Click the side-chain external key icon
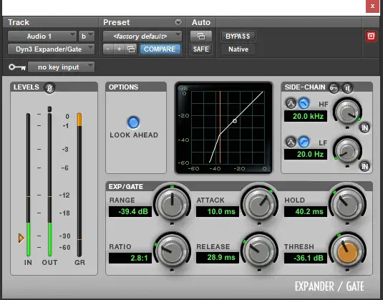Screen dimensions: 383x300 pos(334,88)
